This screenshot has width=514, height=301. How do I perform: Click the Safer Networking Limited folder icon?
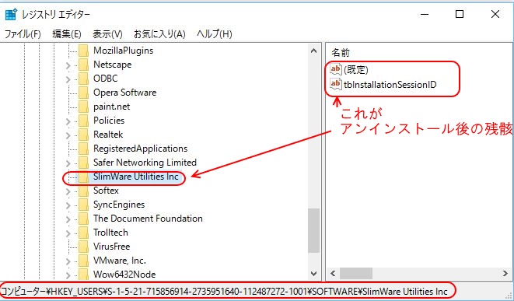[x=83, y=163]
